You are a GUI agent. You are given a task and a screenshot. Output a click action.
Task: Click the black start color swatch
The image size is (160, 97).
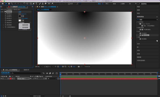tap(20, 16)
